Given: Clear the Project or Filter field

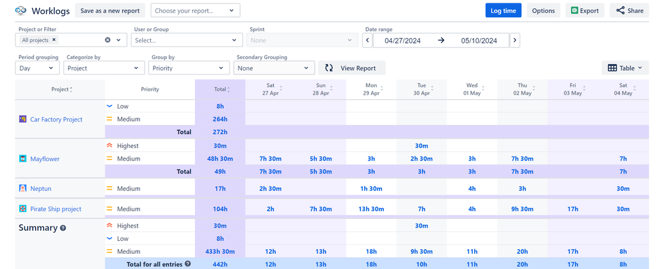Looking at the screenshot, I should (x=107, y=40).
